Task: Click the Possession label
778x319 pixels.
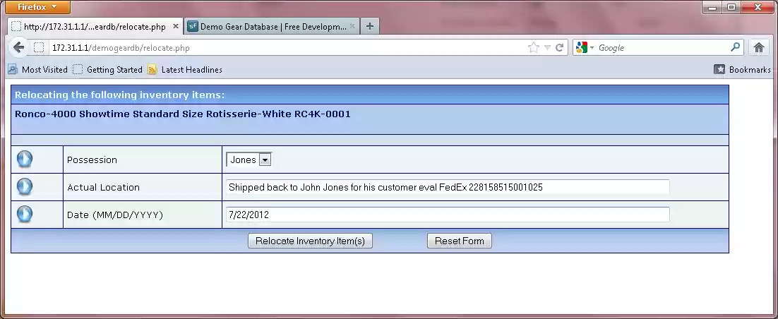Action: tap(92, 159)
